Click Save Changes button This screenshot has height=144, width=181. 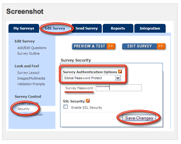pyautogui.click(x=139, y=118)
